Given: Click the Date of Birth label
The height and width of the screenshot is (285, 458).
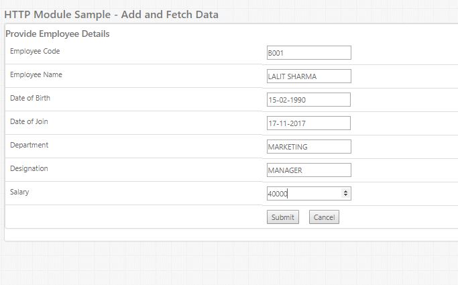Looking at the screenshot, I should [x=30, y=98].
